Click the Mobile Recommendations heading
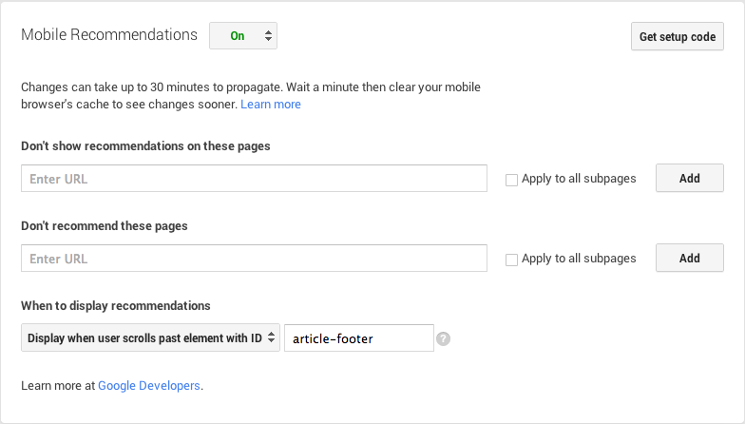This screenshot has width=745, height=424. [109, 35]
